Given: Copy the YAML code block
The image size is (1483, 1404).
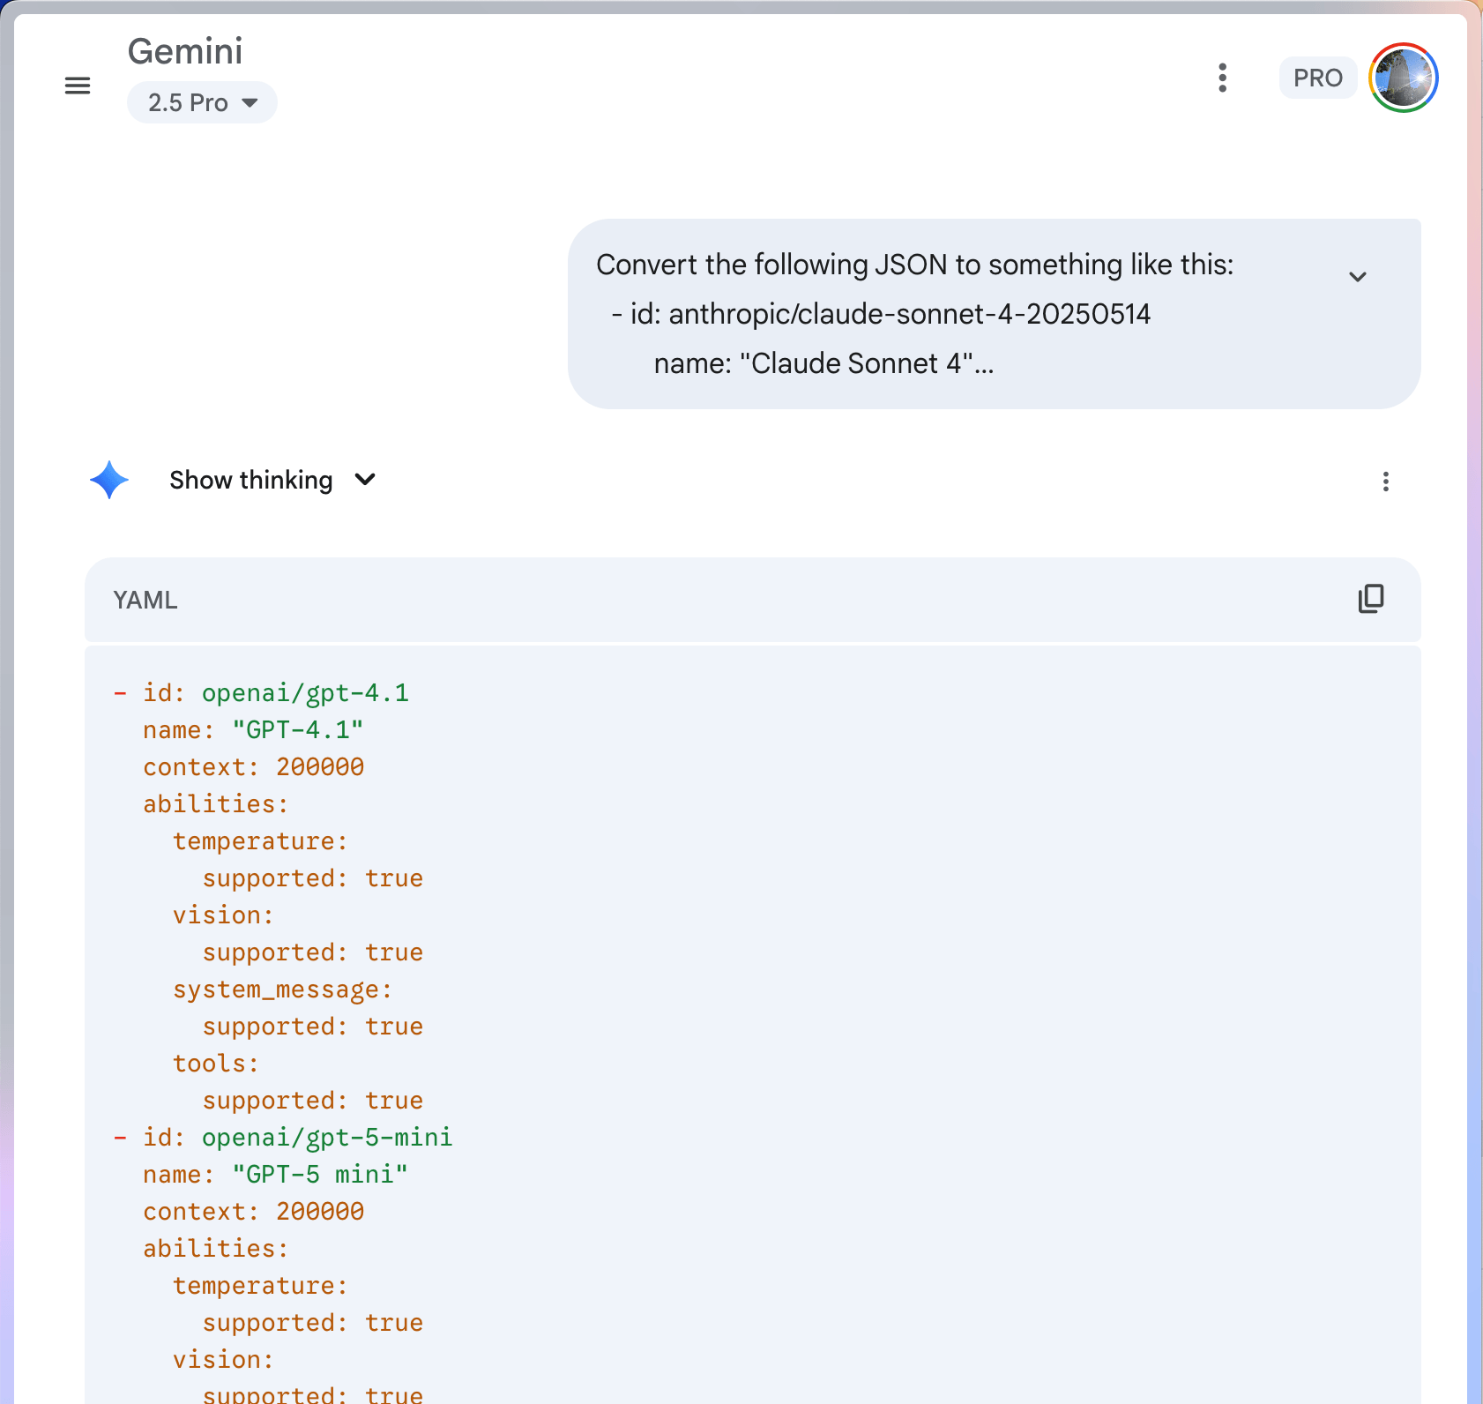Looking at the screenshot, I should pyautogui.click(x=1370, y=599).
